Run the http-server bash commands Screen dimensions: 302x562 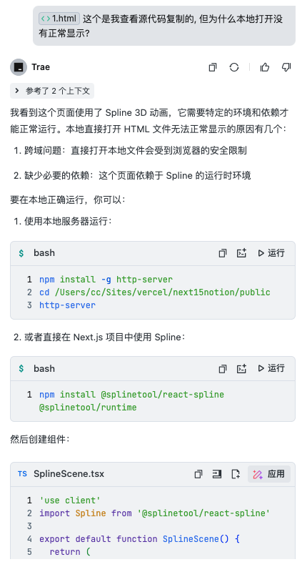coord(271,253)
